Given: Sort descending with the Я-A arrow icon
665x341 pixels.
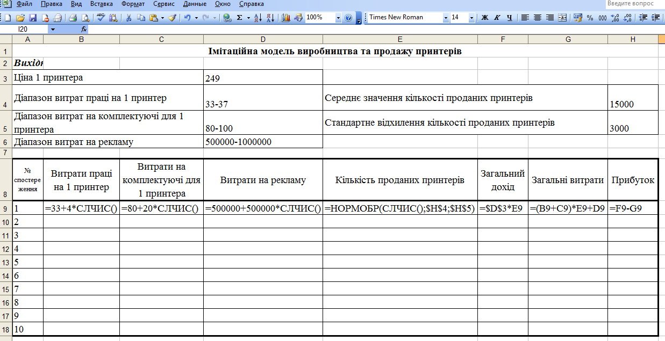Looking at the screenshot, I should [x=270, y=17].
